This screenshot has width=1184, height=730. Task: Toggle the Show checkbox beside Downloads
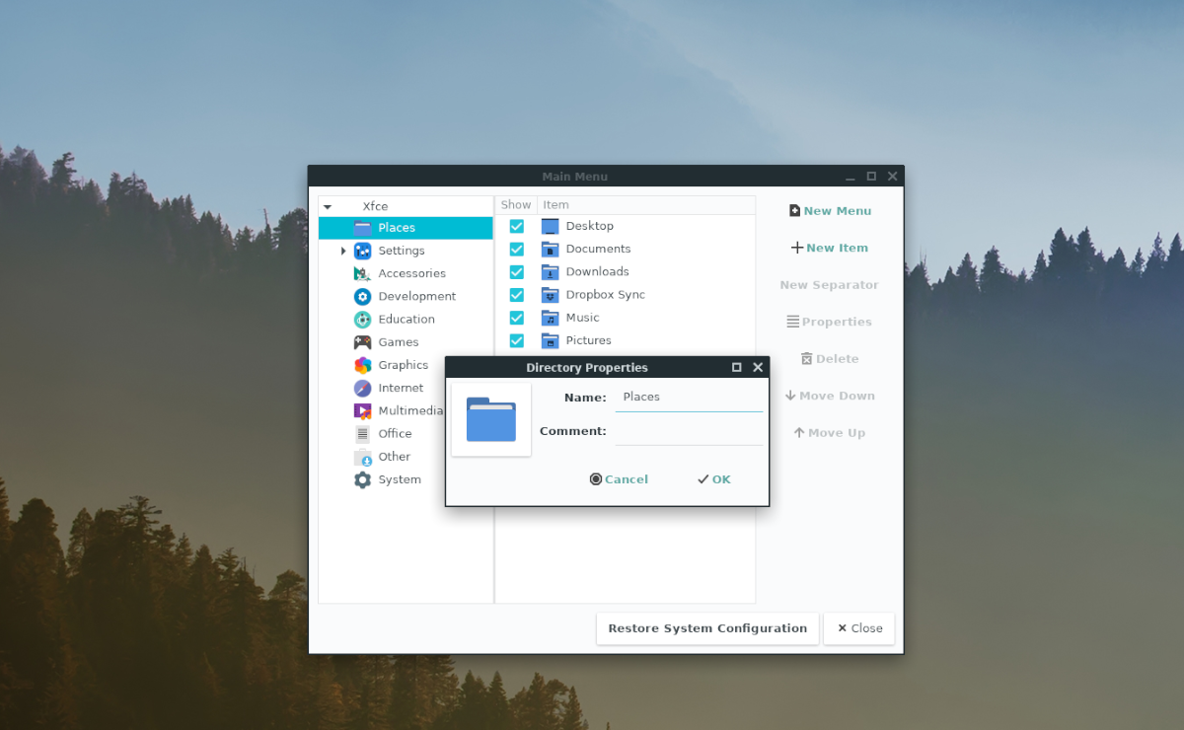coord(516,271)
